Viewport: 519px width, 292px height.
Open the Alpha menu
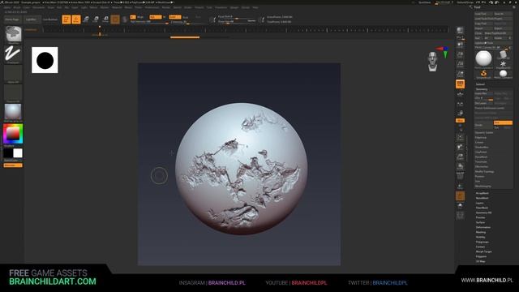pyautogui.click(x=7, y=7)
